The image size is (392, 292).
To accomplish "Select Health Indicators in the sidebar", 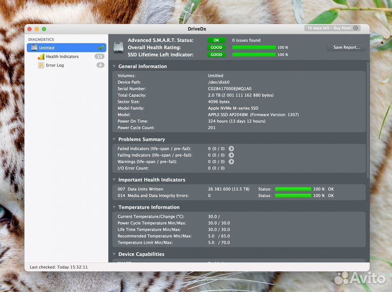I will tap(62, 57).
